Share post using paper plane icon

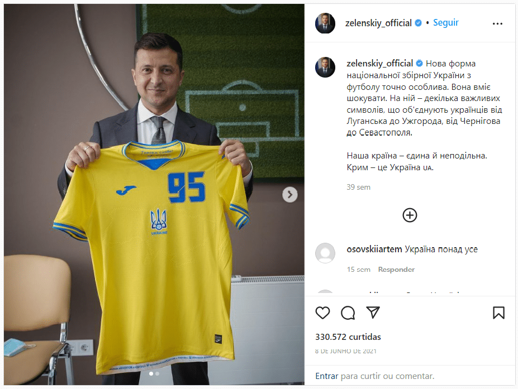click(x=373, y=312)
